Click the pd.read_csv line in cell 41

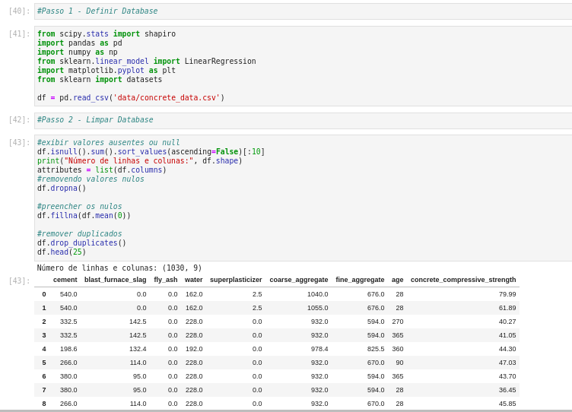point(131,98)
